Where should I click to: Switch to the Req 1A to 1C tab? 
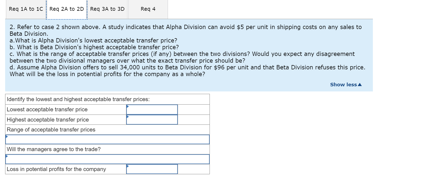25,9
